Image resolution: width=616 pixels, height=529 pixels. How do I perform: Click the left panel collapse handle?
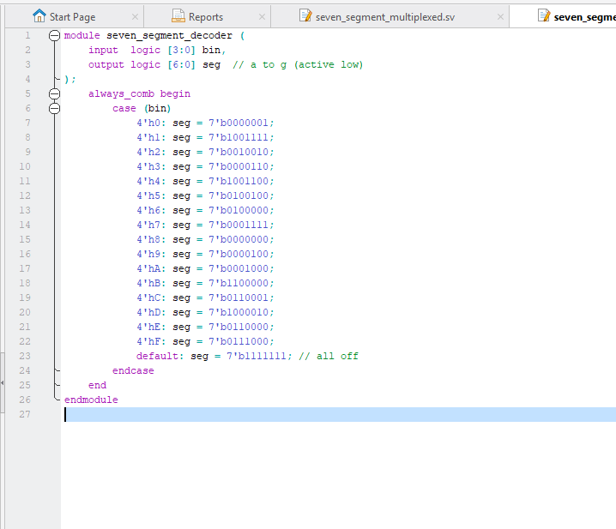pos(3,382)
